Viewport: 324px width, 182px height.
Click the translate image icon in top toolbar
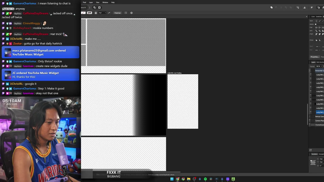95,8
